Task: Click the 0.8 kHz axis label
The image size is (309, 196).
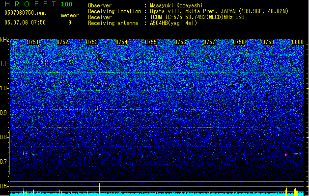Action: click(4, 137)
